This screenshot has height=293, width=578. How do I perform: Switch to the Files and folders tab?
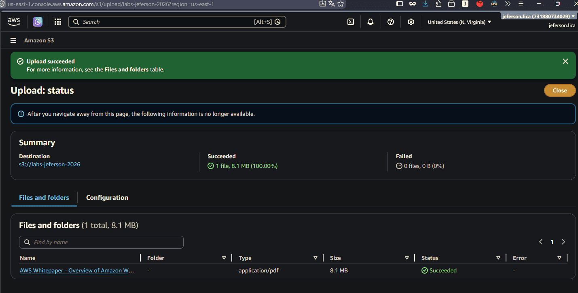(x=44, y=198)
